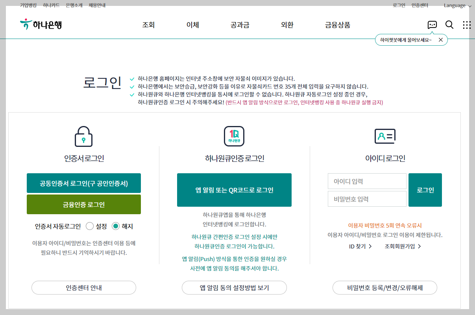Go to 기업뱅킹 link

pos(28,6)
